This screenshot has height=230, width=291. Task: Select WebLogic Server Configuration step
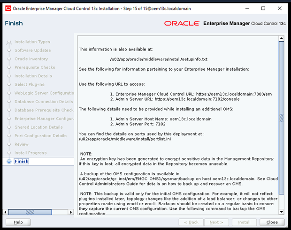coord(44,93)
